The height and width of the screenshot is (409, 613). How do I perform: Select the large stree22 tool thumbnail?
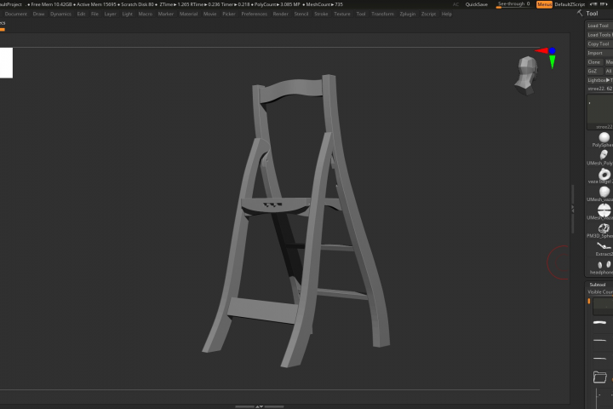pos(601,110)
